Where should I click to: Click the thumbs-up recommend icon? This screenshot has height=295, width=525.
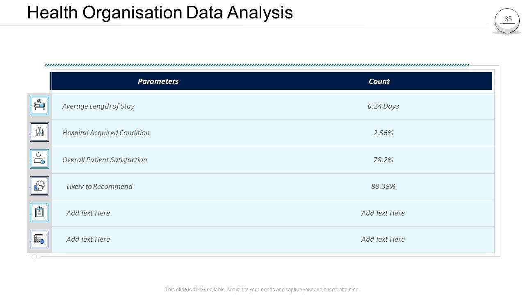[39, 186]
